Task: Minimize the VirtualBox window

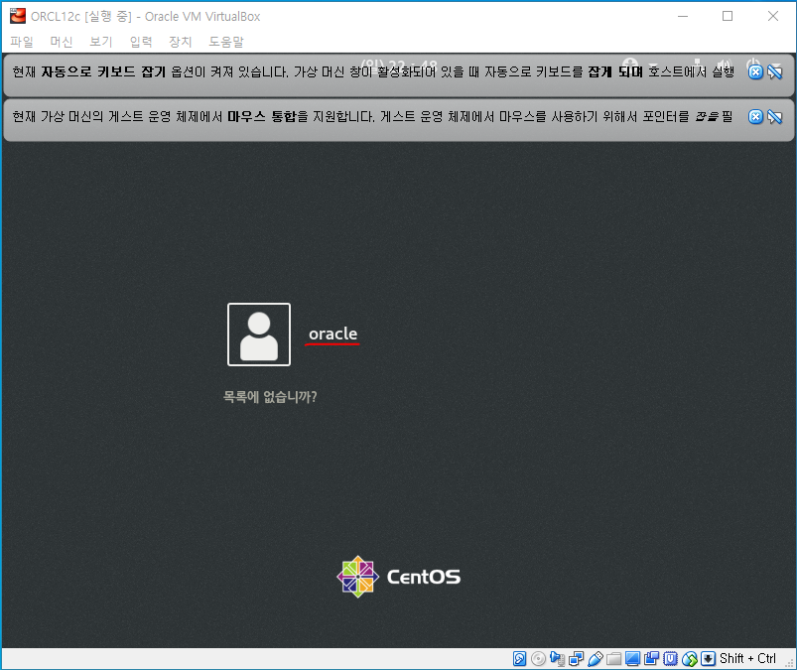Action: tap(683, 16)
